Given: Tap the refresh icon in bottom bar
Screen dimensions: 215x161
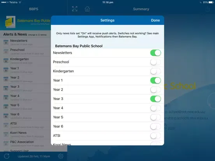Looking at the screenshot, I should 7,156.
